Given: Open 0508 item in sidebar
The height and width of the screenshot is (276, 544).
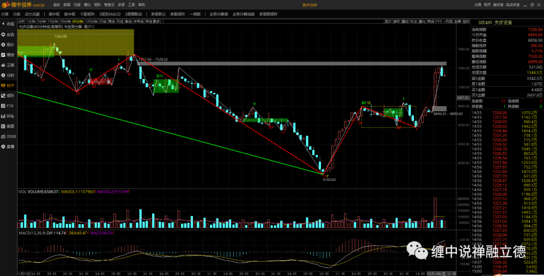Looking at the screenshot, I should (8, 136).
